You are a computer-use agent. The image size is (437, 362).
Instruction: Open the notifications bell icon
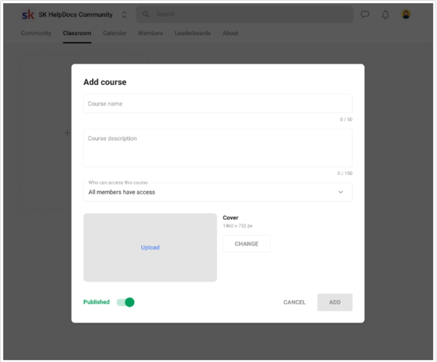coord(385,14)
